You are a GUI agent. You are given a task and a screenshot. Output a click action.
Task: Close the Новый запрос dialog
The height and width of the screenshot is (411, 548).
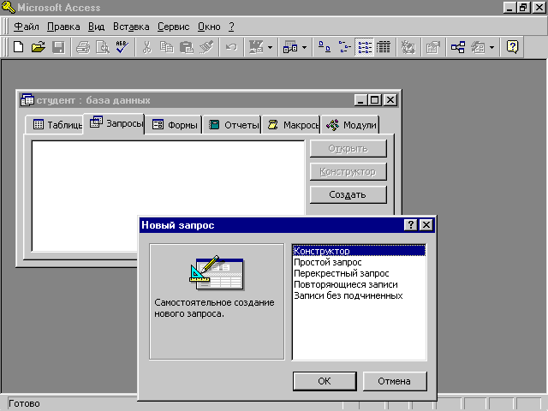click(x=426, y=224)
